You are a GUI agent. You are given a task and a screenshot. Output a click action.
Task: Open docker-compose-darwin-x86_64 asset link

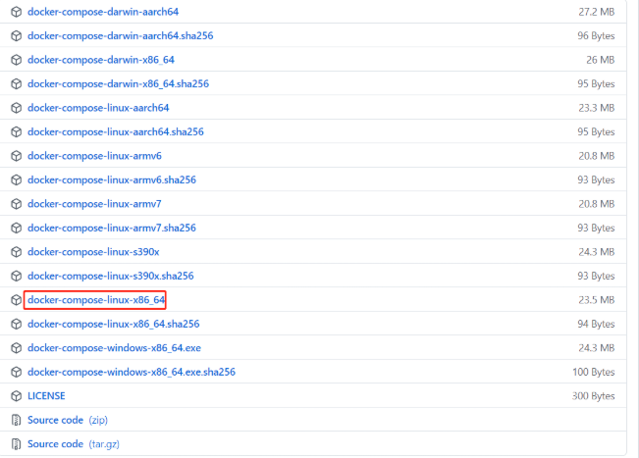pyautogui.click(x=101, y=60)
